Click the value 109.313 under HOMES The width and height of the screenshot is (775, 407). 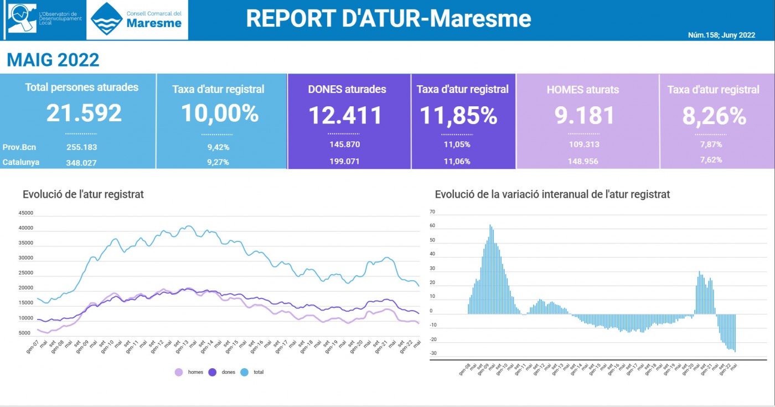(x=584, y=145)
